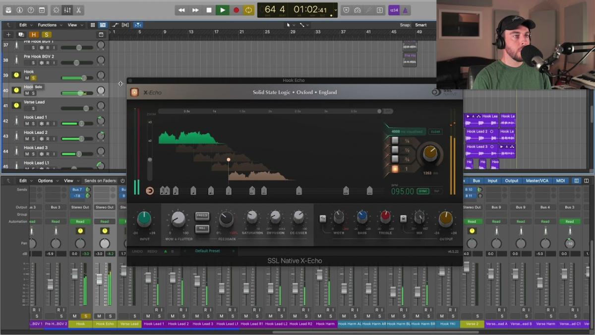Select the Master/VCA mixer tab
595x335 pixels.
(x=537, y=181)
